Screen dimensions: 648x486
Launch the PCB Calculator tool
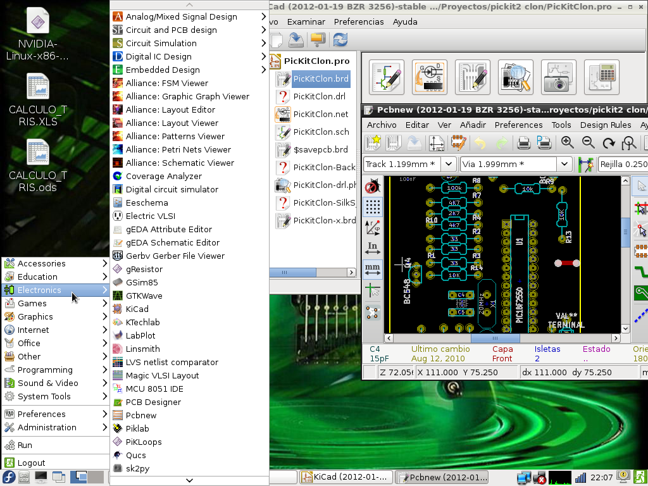tap(602, 77)
